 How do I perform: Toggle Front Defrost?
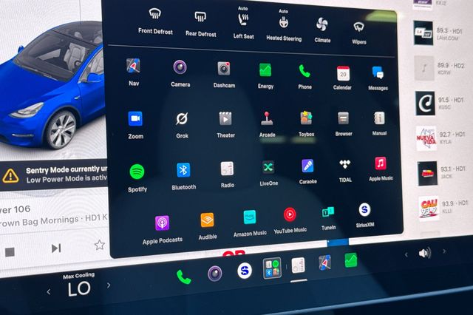click(x=155, y=21)
